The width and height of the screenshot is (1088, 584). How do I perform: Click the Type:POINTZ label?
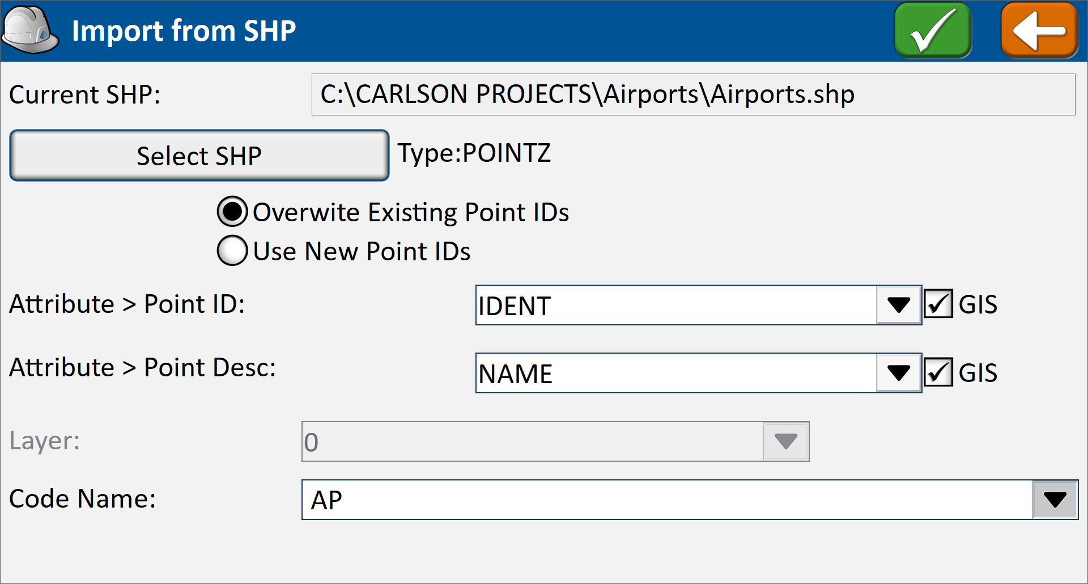[x=474, y=153]
